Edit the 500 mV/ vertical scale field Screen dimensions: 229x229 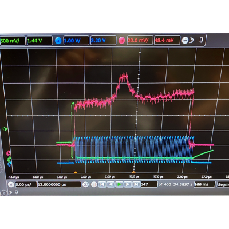[x=13, y=41]
